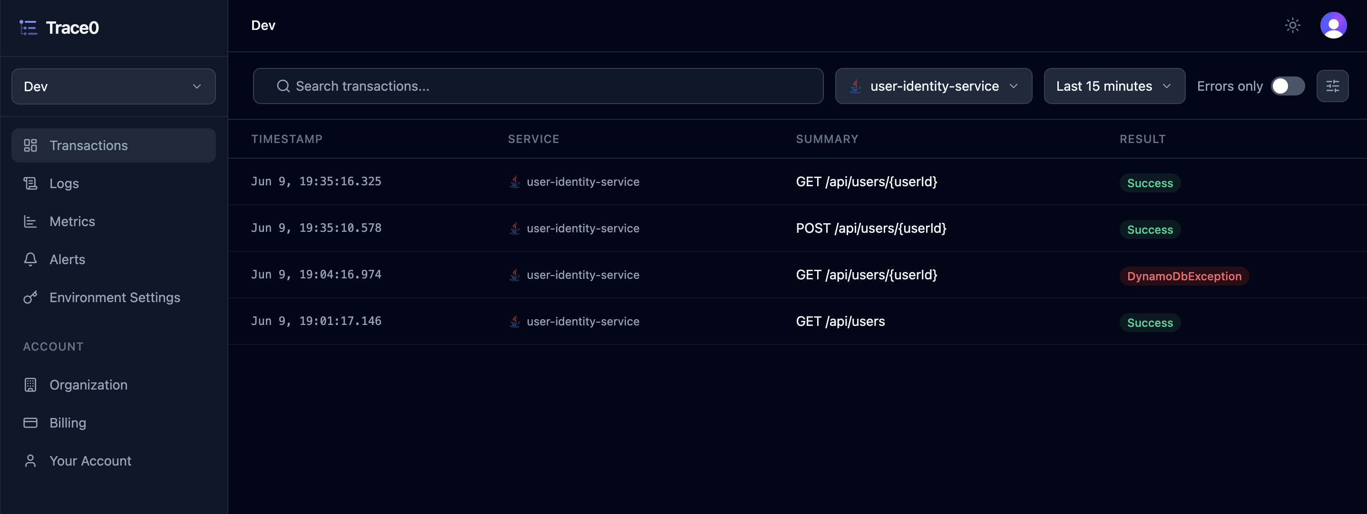Click the DynamoDbException result badge
Screen dimensions: 1367x514
(x=1183, y=276)
